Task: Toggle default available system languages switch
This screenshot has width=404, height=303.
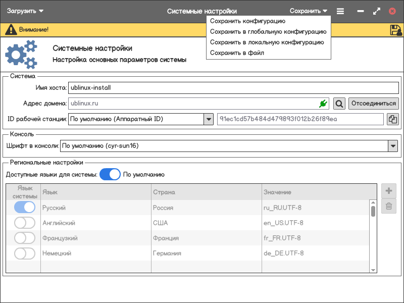Action: pyautogui.click(x=110, y=175)
